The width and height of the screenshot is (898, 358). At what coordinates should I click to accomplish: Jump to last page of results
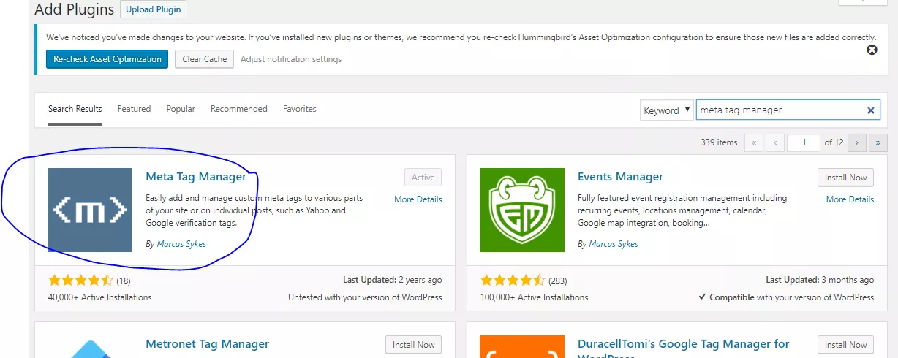[x=878, y=142]
